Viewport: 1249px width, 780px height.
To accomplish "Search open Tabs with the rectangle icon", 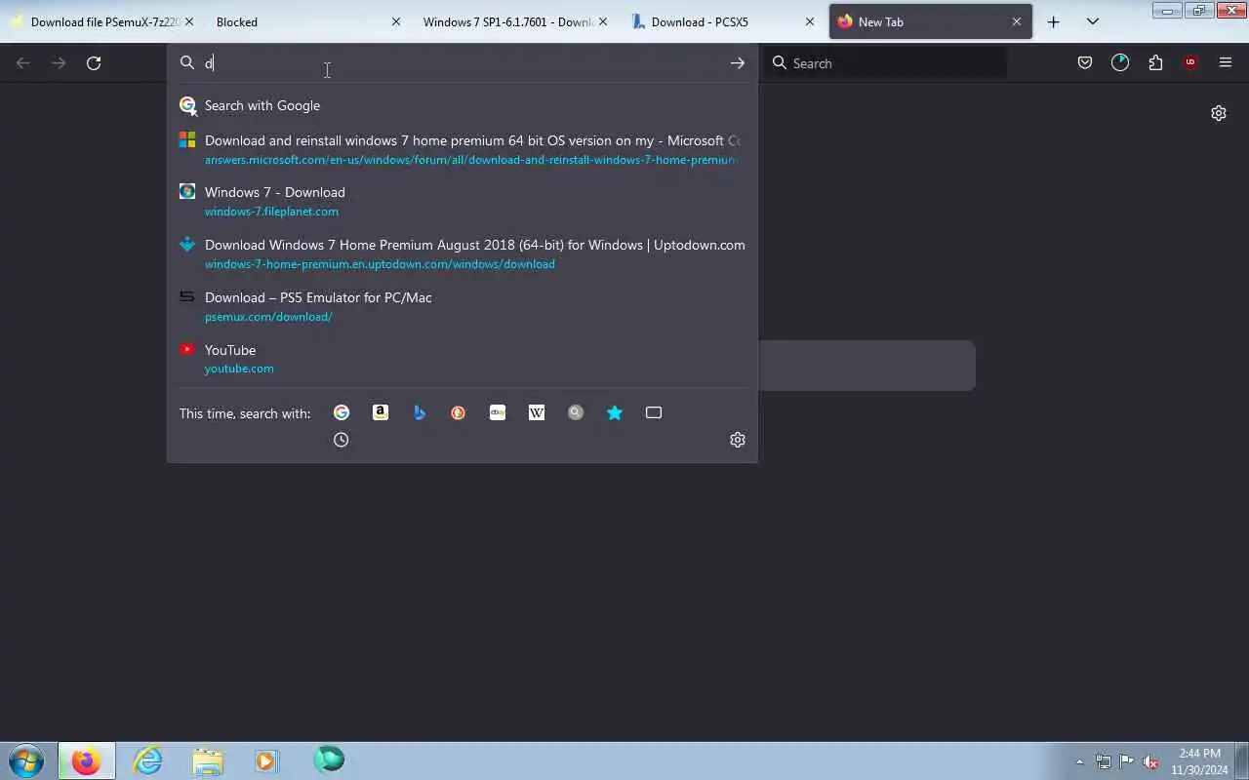I will pos(654,412).
